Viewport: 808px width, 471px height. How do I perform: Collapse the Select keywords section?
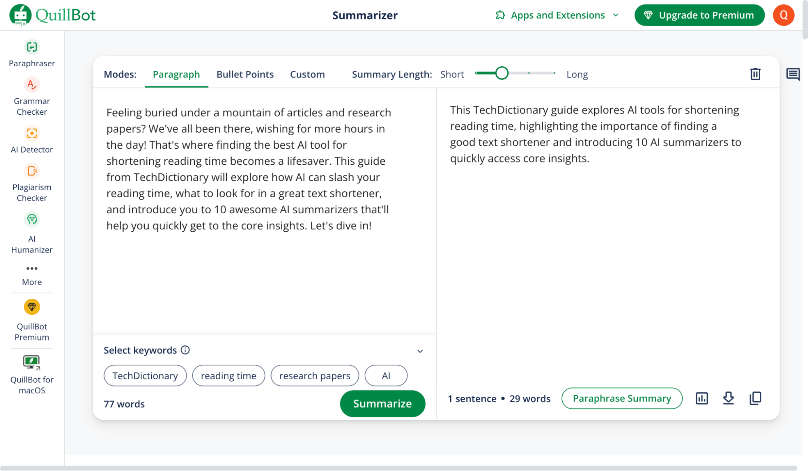click(420, 351)
